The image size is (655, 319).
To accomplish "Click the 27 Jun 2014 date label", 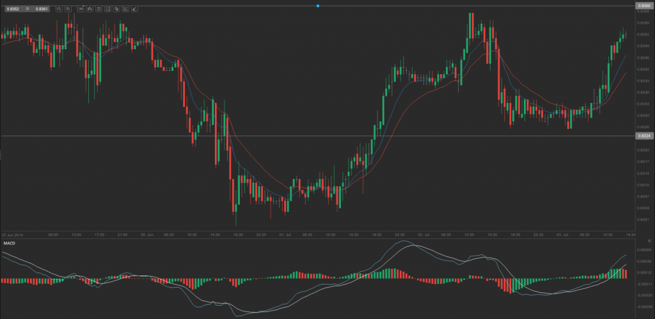I will (13, 235).
